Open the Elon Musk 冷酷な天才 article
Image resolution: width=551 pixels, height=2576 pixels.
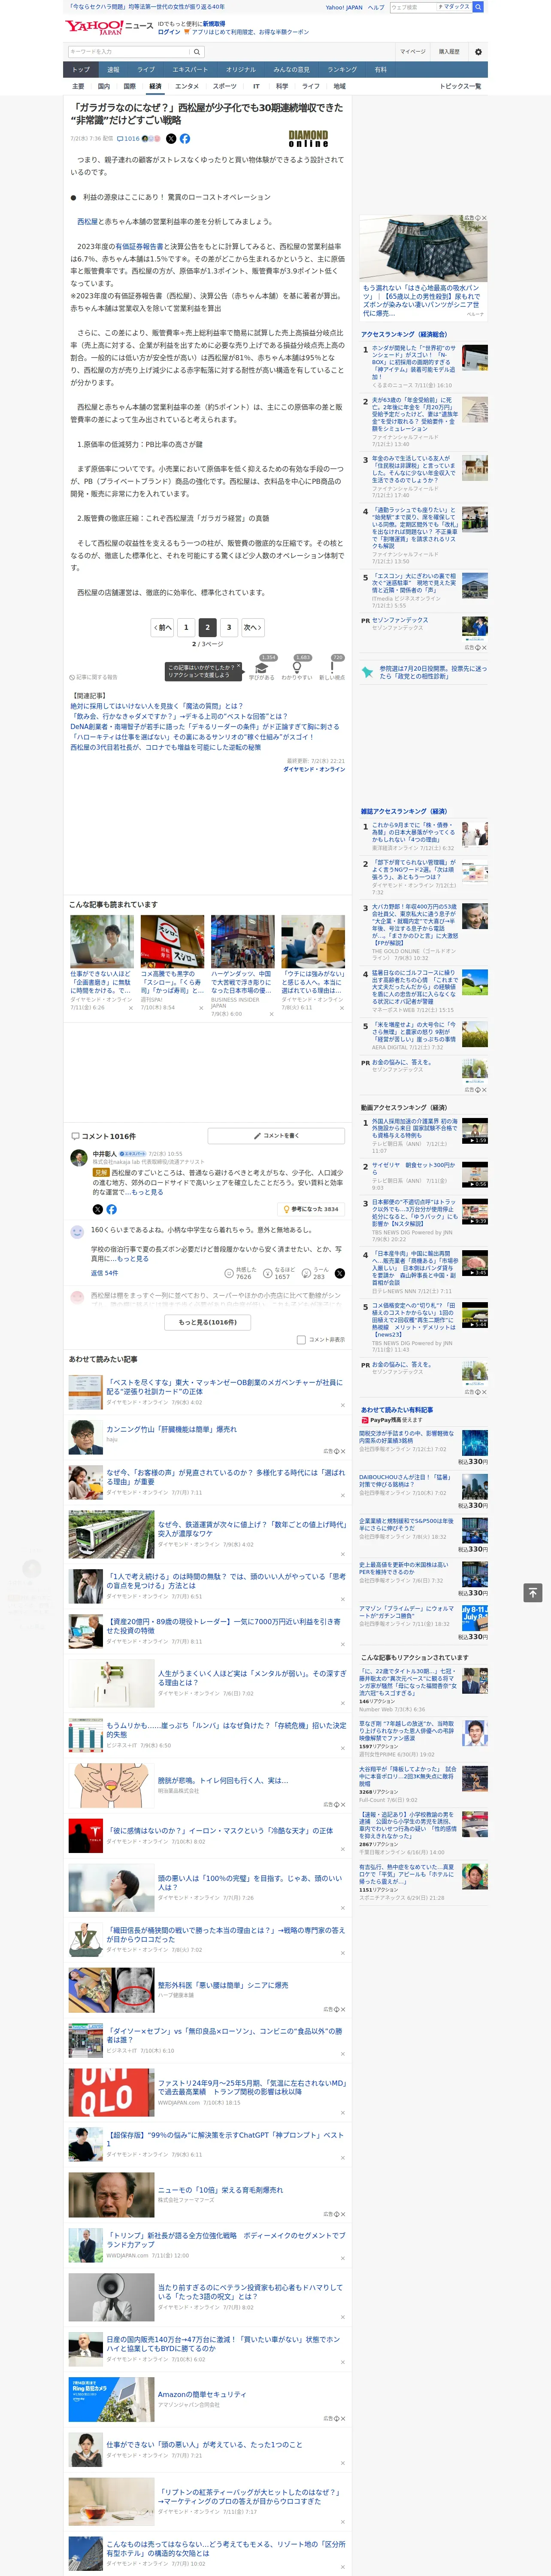click(x=220, y=1831)
